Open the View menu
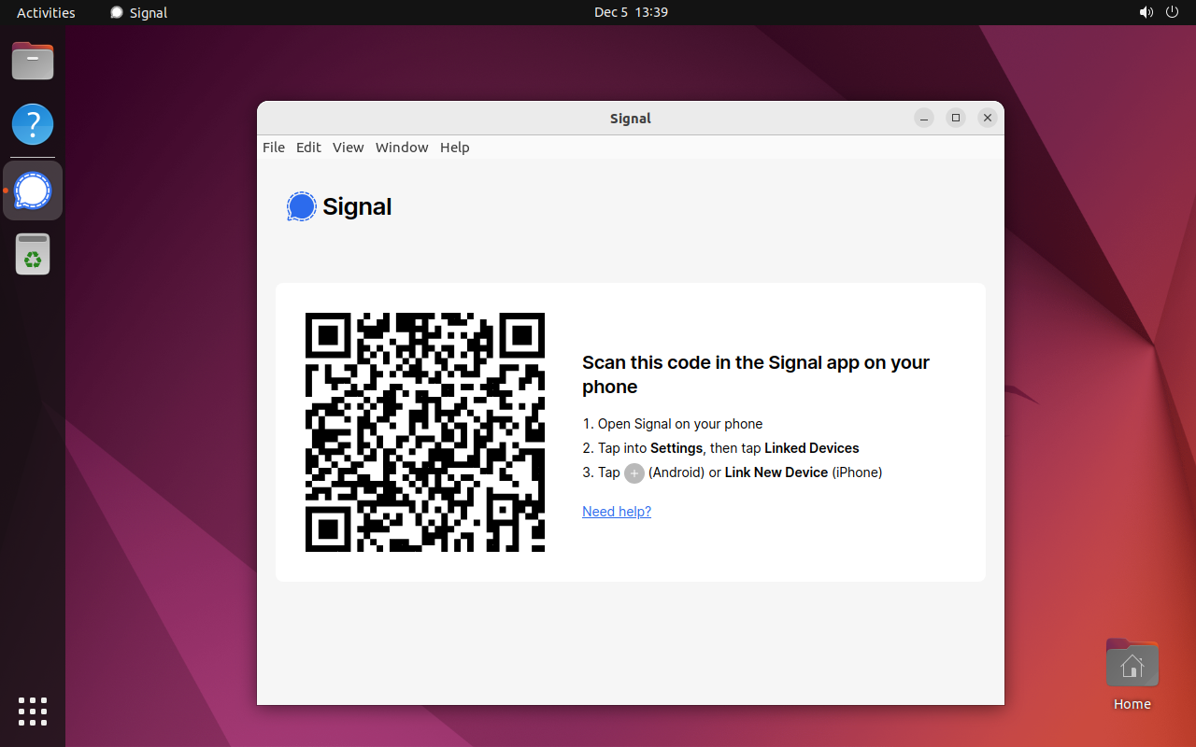This screenshot has height=747, width=1196. pyautogui.click(x=348, y=148)
